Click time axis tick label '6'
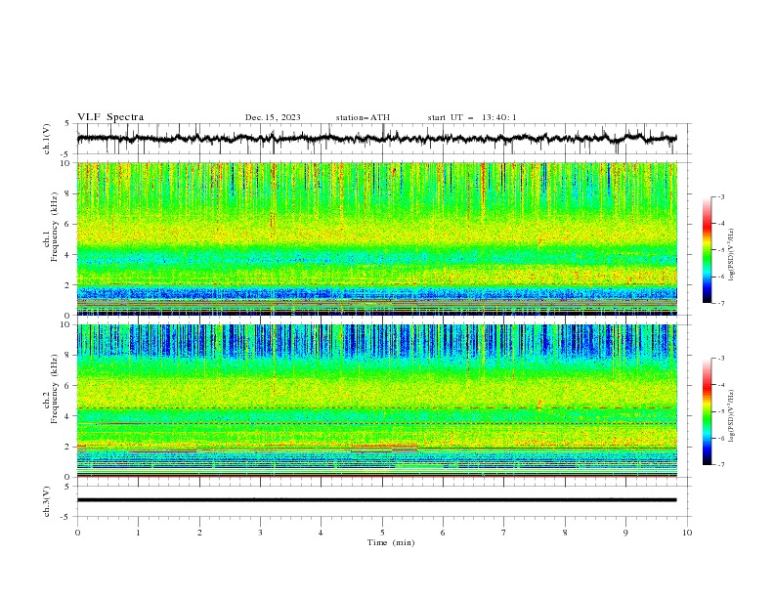This screenshot has height=598, width=774. (x=443, y=533)
